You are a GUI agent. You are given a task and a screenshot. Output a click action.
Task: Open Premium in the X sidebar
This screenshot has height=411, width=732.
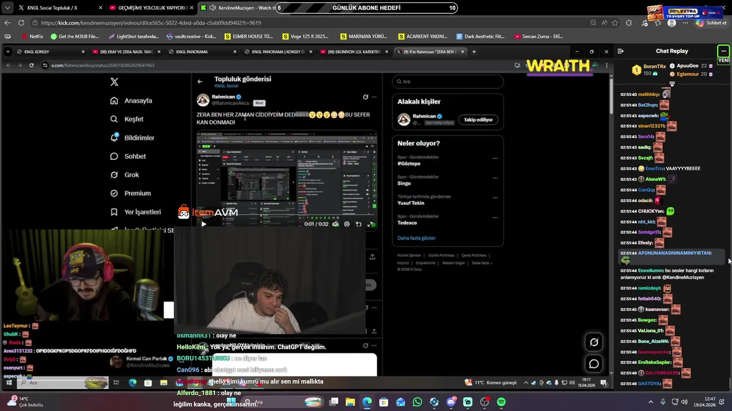(130, 194)
